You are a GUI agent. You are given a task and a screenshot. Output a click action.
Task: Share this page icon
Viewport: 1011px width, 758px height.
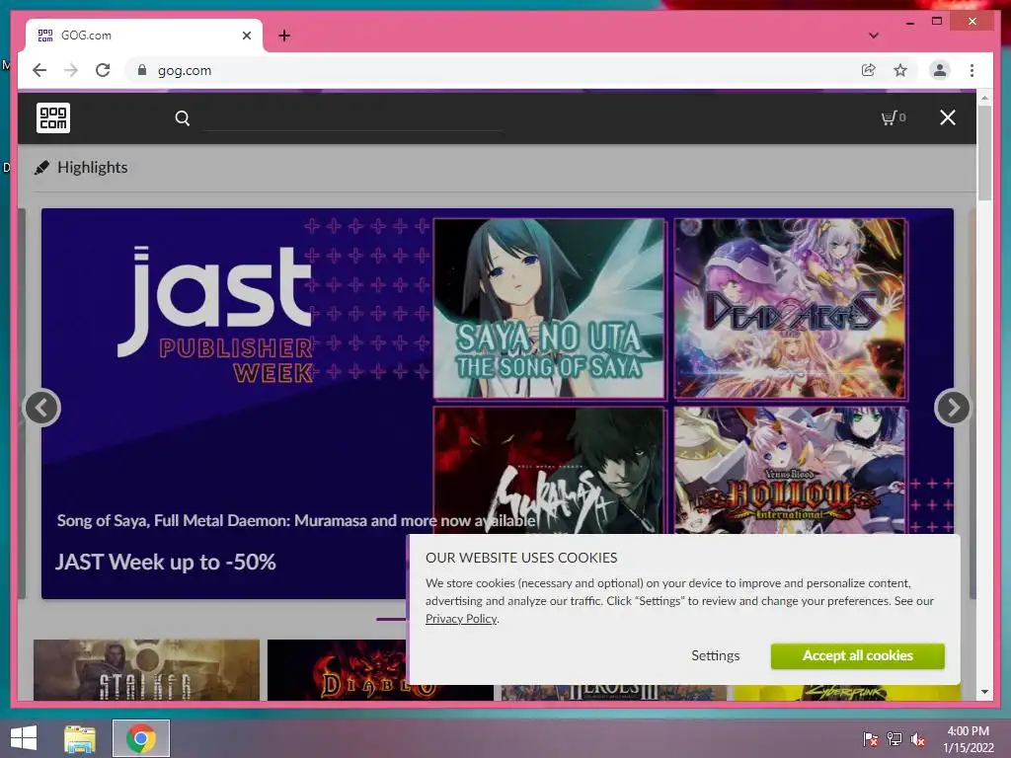(x=869, y=70)
